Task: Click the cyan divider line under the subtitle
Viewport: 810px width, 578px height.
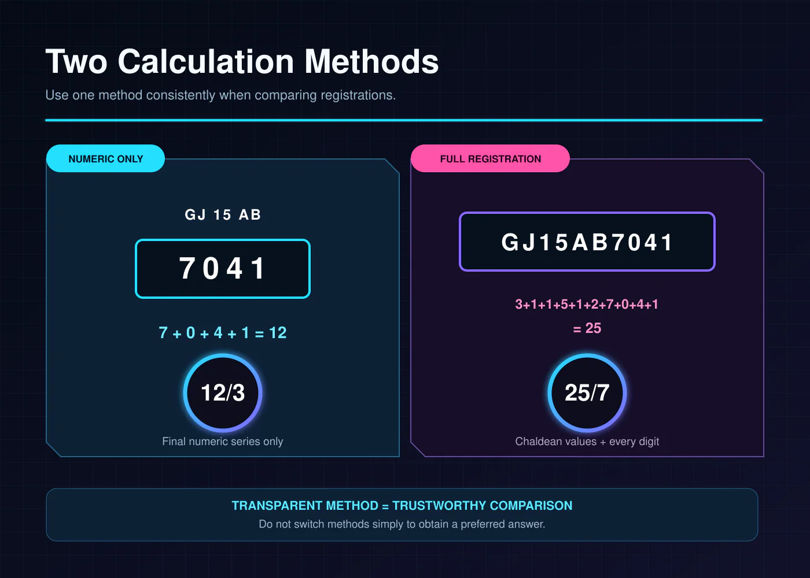Action: point(404,120)
